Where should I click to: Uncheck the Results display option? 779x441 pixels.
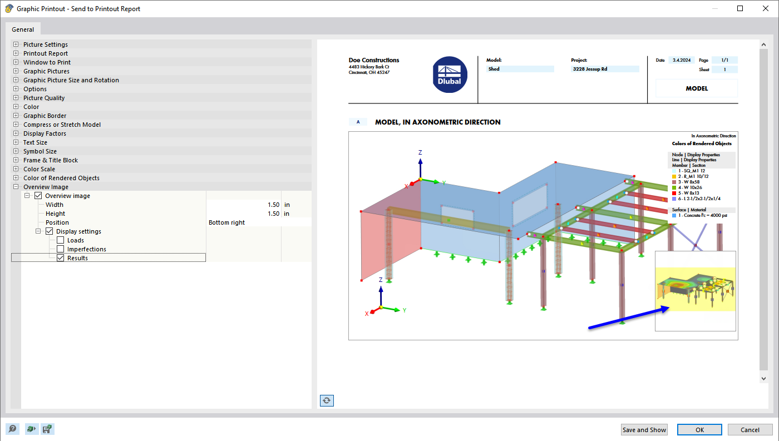[60, 257]
